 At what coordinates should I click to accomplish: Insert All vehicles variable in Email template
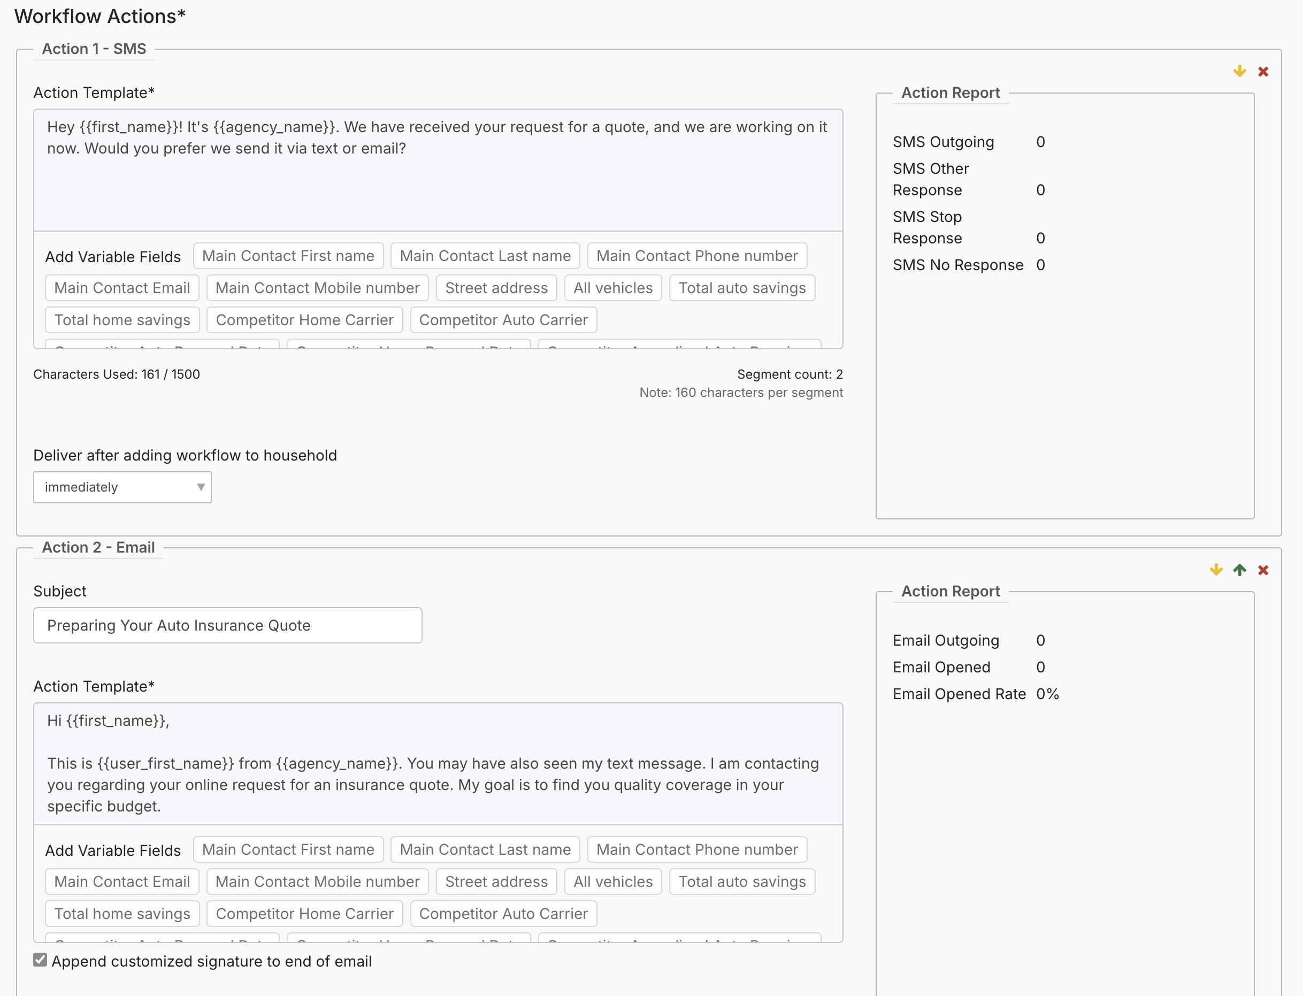coord(612,882)
